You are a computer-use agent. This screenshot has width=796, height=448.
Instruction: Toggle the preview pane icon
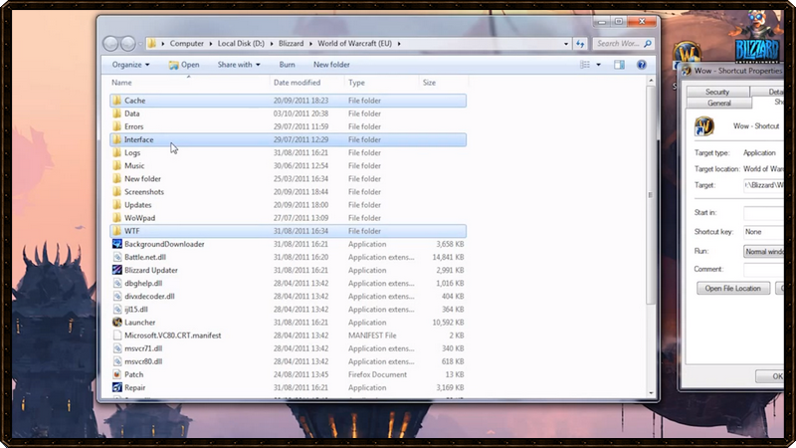coord(619,65)
